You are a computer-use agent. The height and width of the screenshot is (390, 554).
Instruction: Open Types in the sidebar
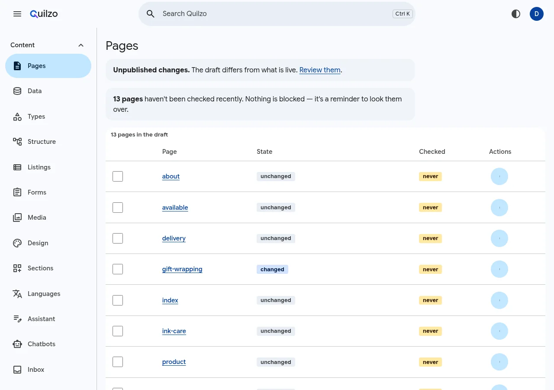pyautogui.click(x=48, y=117)
